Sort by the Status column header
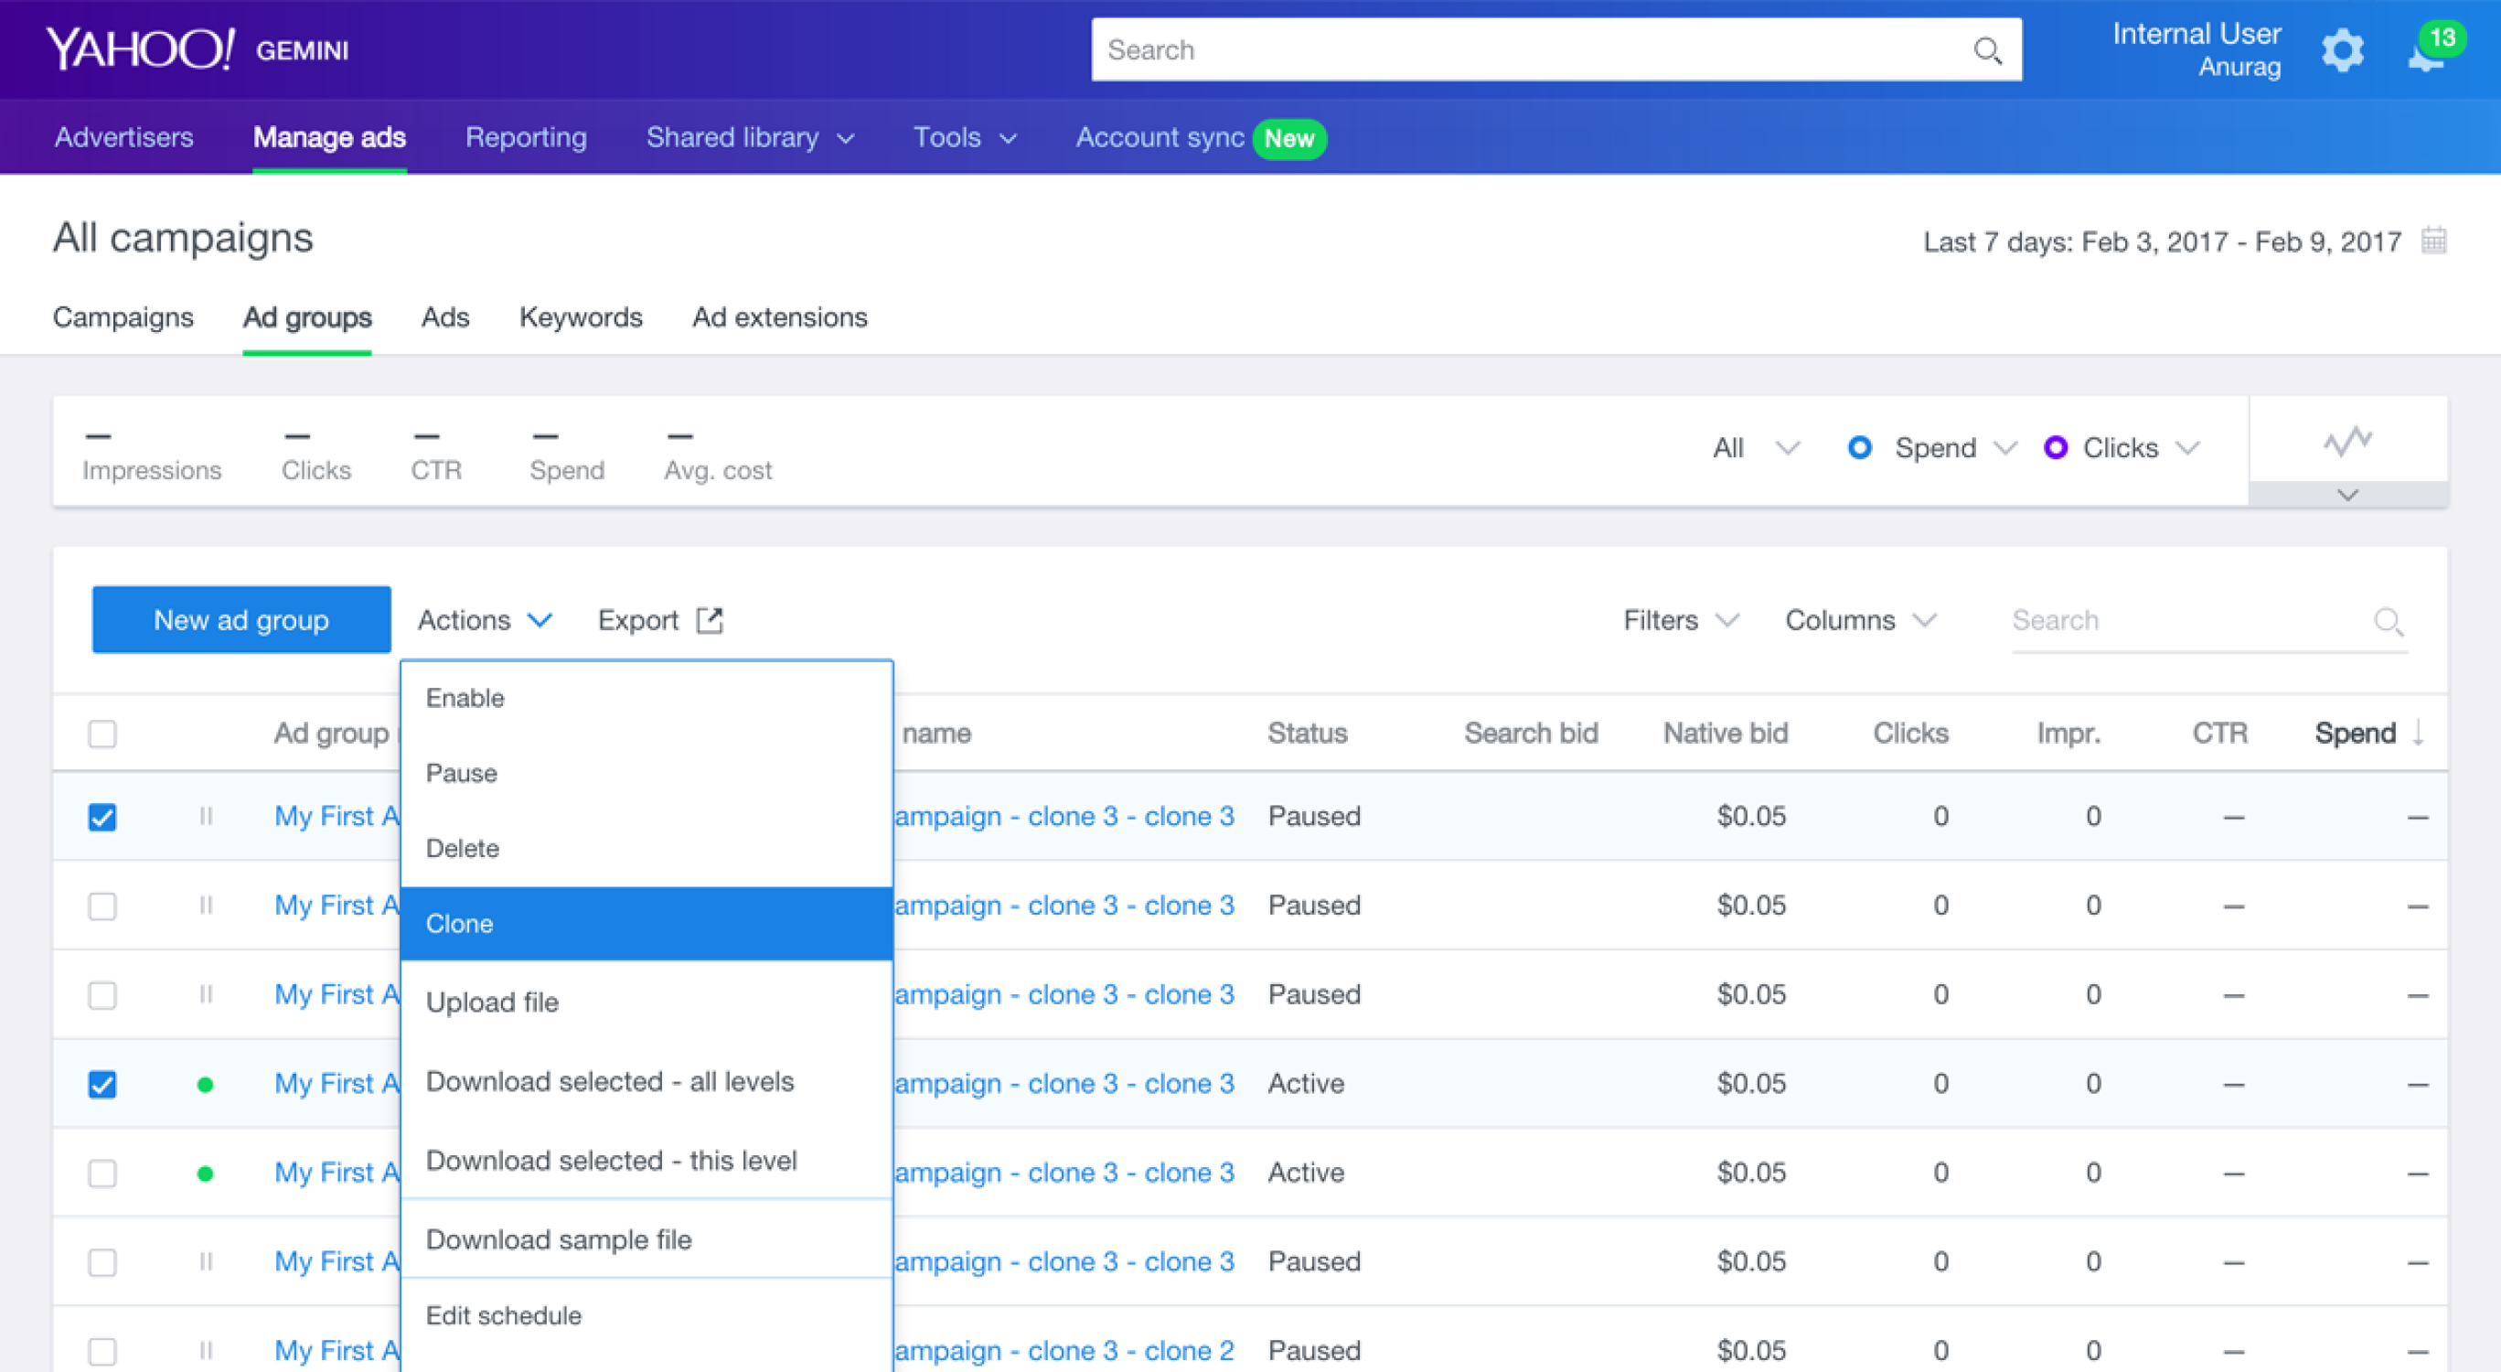 click(x=1307, y=733)
